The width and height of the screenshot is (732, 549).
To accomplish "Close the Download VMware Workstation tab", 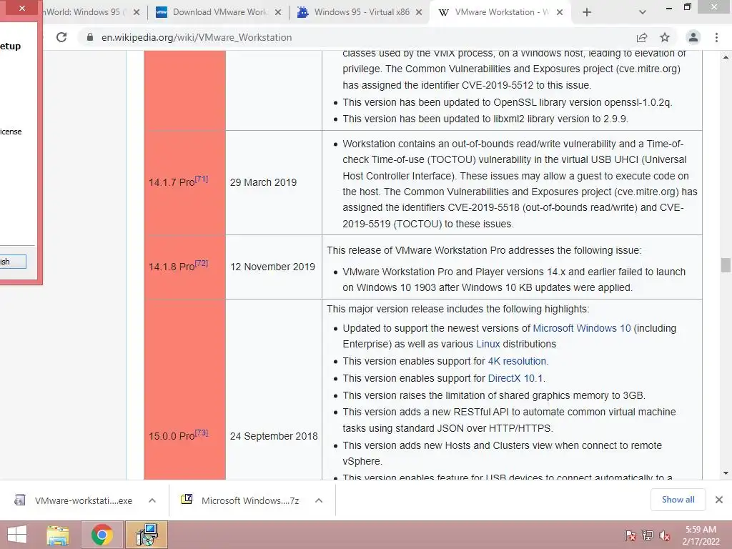I will pyautogui.click(x=278, y=13).
